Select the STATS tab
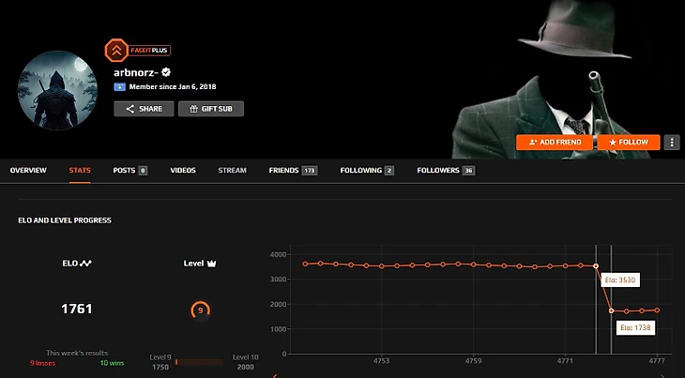Viewport: 685px width, 378px height. point(80,170)
